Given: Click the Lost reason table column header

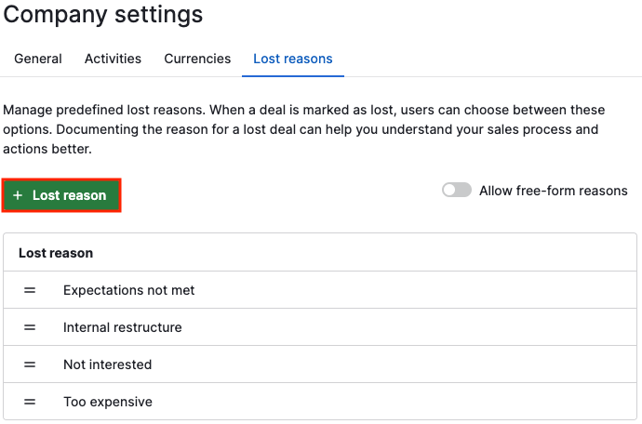Looking at the screenshot, I should (x=56, y=253).
